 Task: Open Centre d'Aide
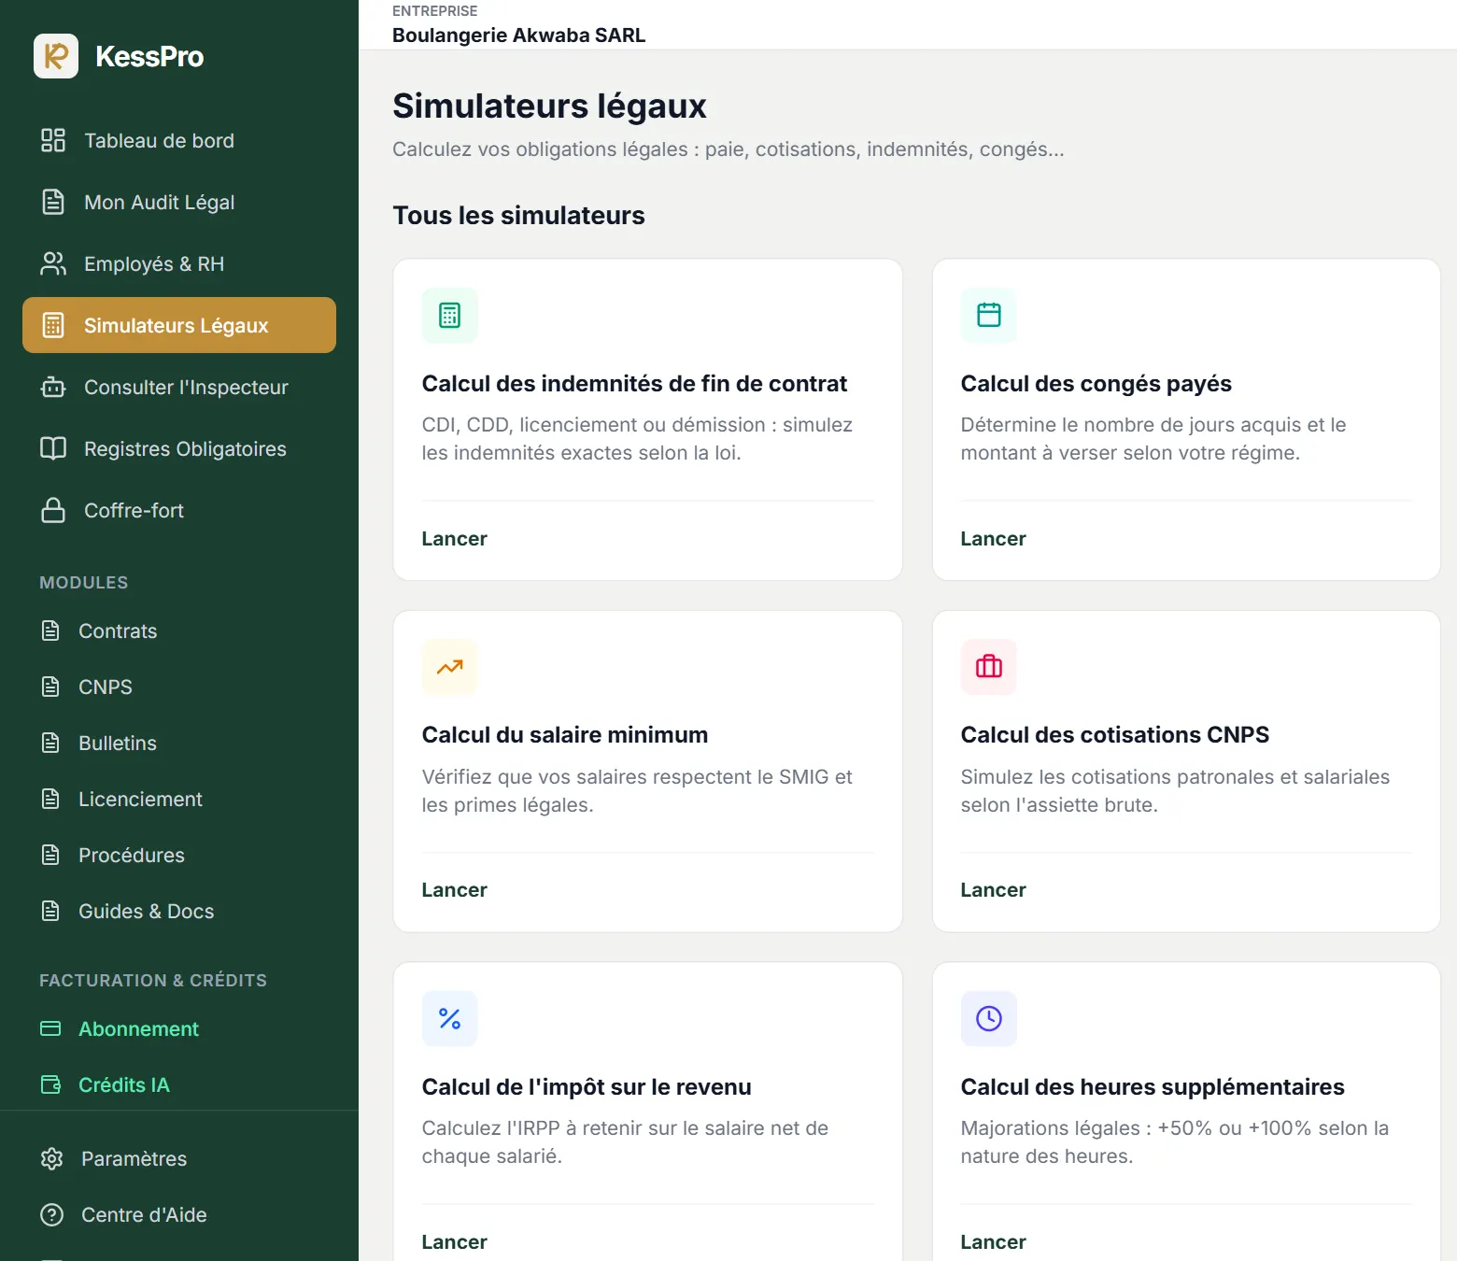tap(179, 1214)
